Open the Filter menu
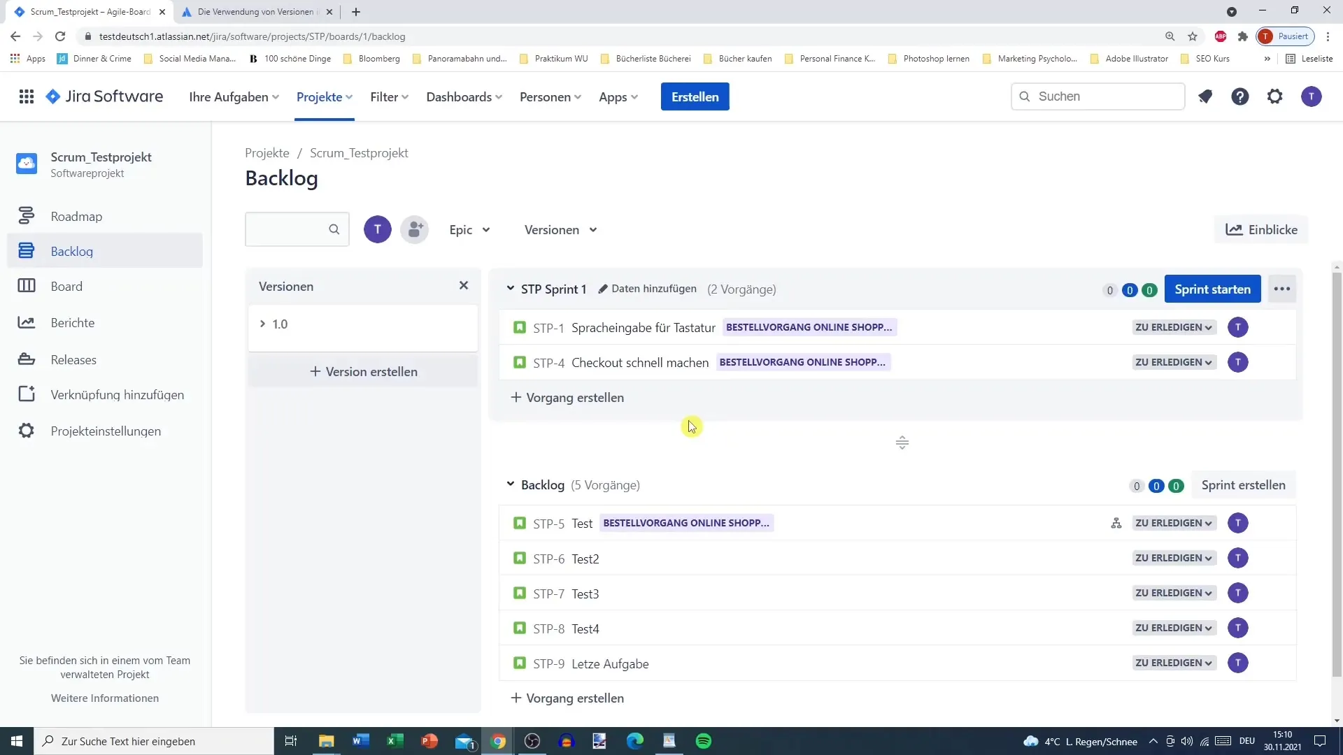 [x=390, y=97]
